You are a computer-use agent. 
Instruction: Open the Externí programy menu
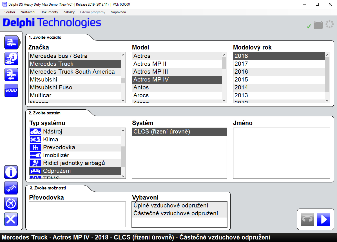[93, 12]
